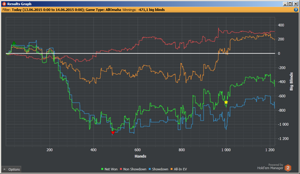
Task: Minimize the Results Graph window
Action: click(x=285, y=4)
